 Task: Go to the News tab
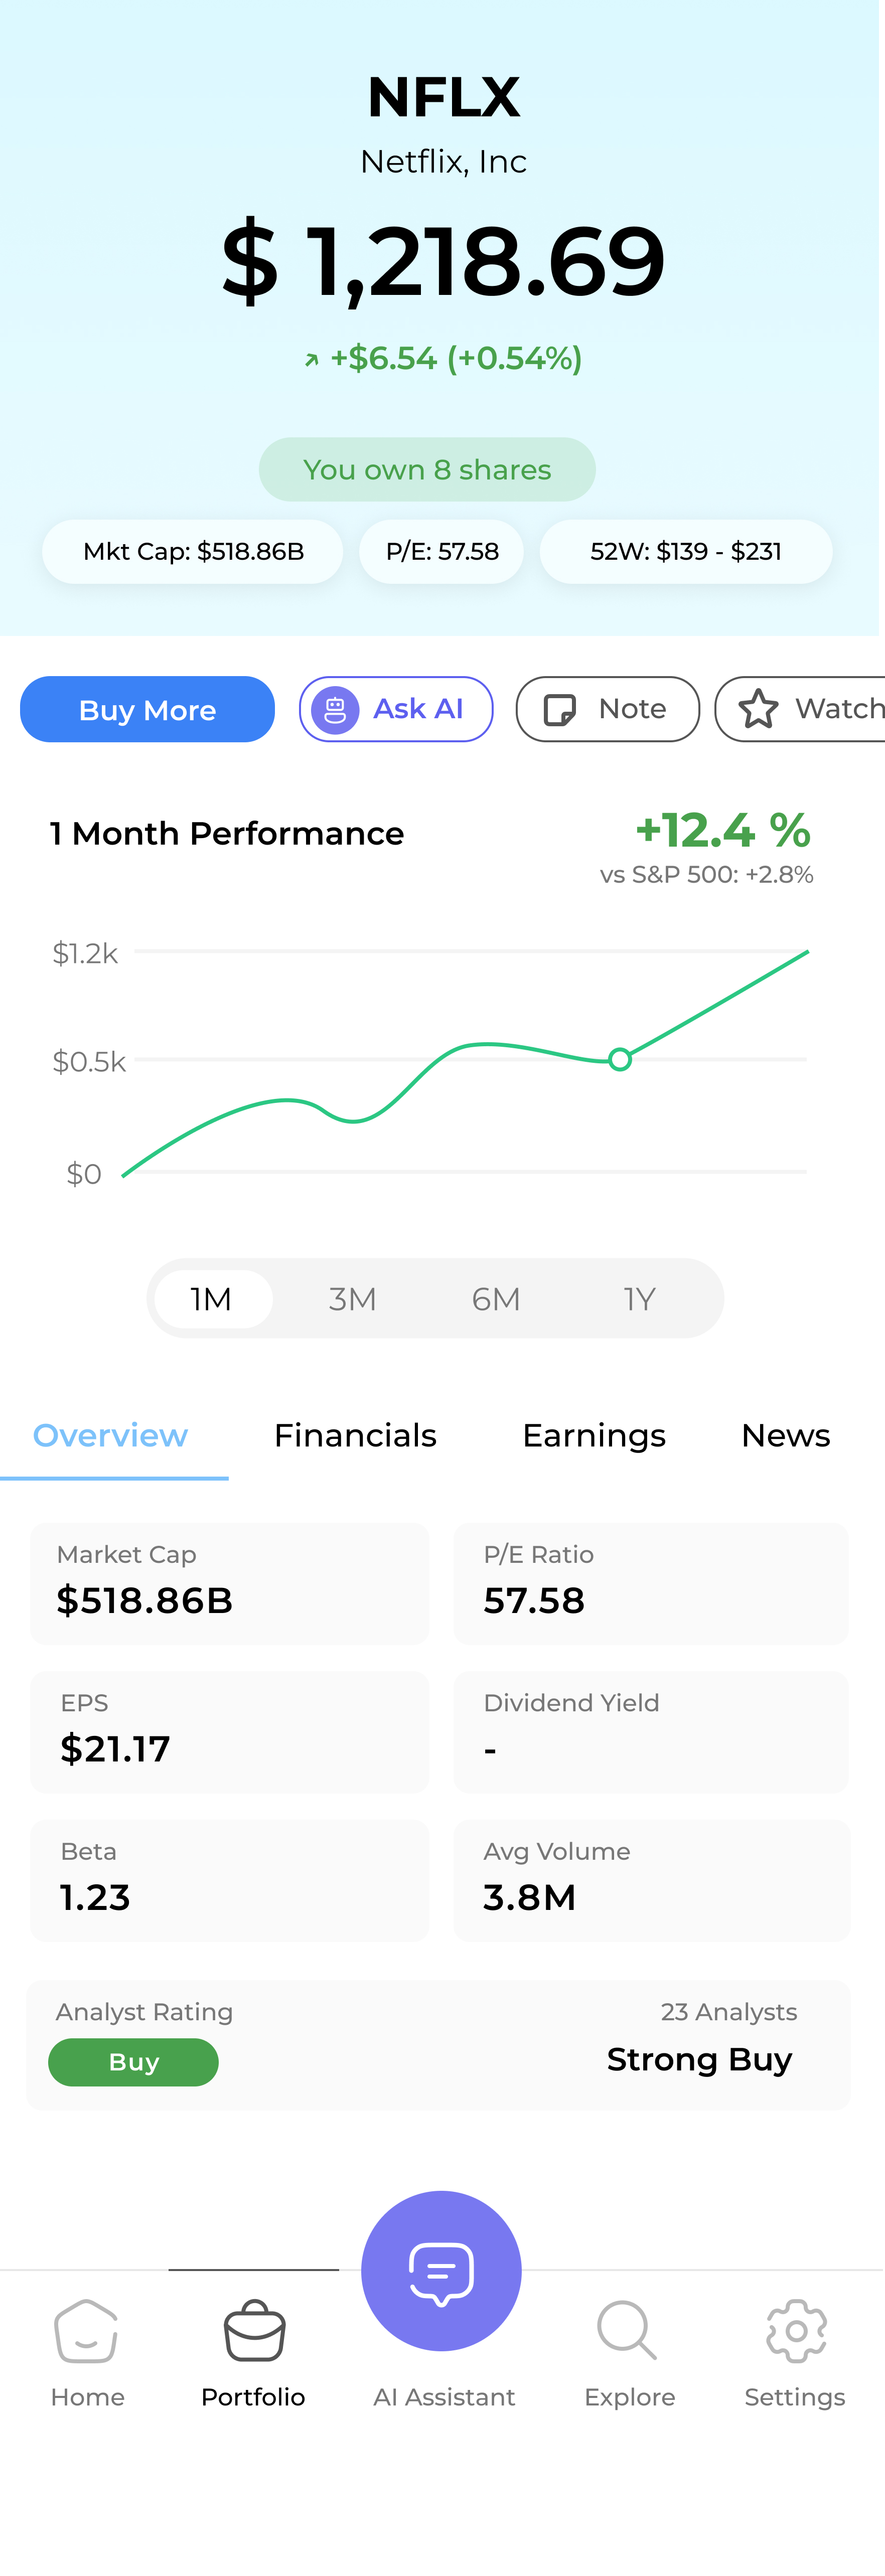[786, 1436]
